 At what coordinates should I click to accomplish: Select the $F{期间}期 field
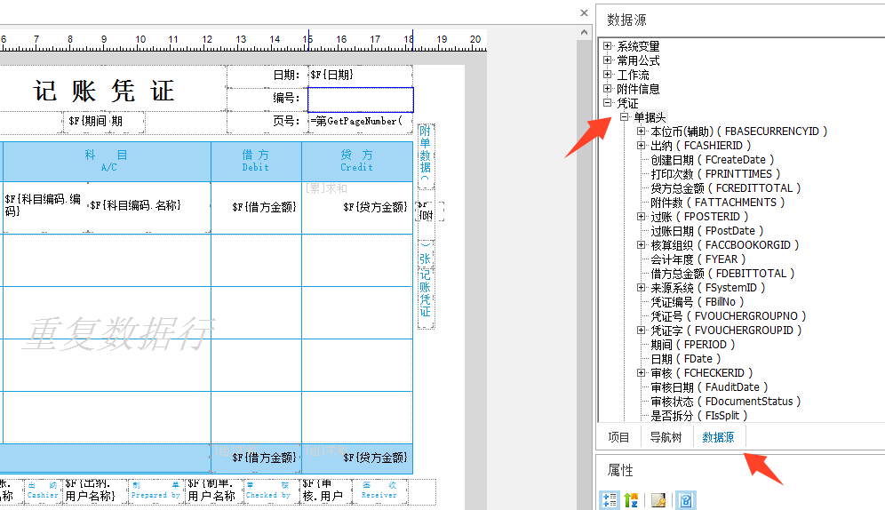point(103,122)
